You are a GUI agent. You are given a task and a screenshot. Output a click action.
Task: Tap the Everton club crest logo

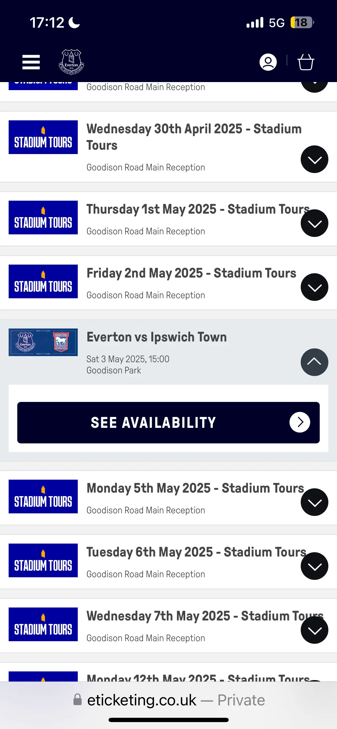pos(71,62)
